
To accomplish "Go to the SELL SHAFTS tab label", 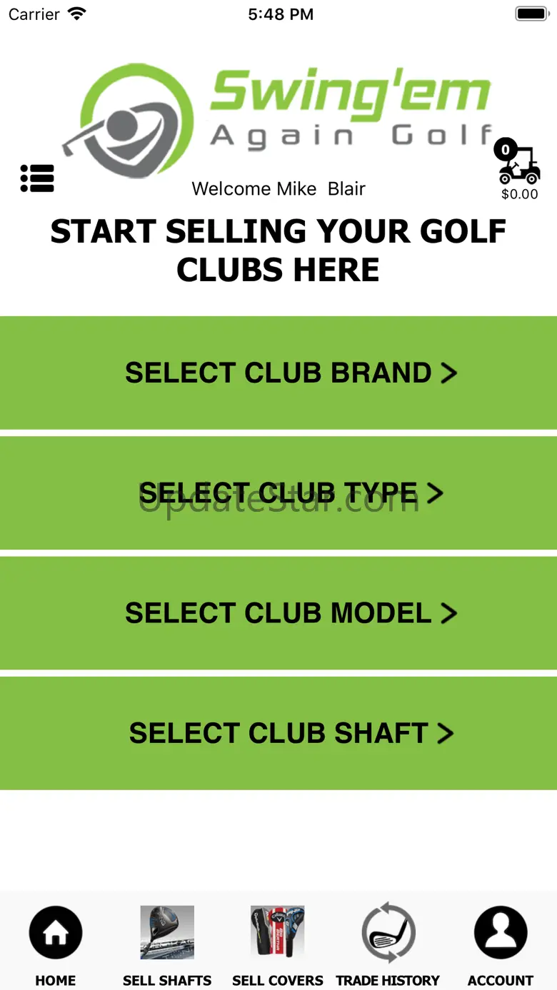I will [x=167, y=980].
